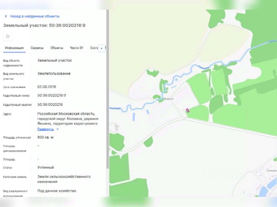This screenshot has height=207, width=277.
Task: Click the Кадастровый квартал field label
Action: pos(17,105)
